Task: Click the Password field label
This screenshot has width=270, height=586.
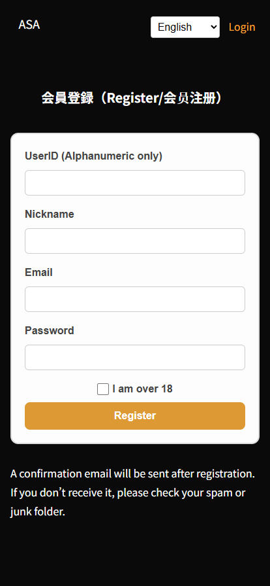Action: pyautogui.click(x=50, y=331)
